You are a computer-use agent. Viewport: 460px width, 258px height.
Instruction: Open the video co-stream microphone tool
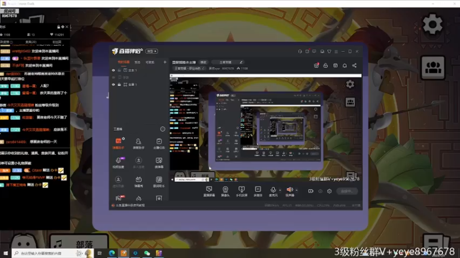118,163
